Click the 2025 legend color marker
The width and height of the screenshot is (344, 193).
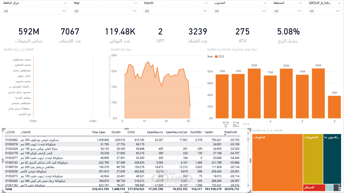click(216, 57)
